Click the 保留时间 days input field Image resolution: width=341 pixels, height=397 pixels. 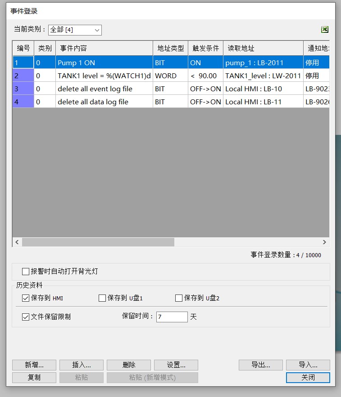(x=172, y=317)
